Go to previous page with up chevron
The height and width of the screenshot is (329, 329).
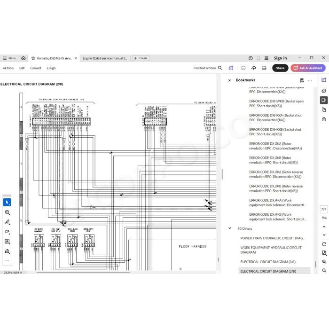tap(324, 227)
